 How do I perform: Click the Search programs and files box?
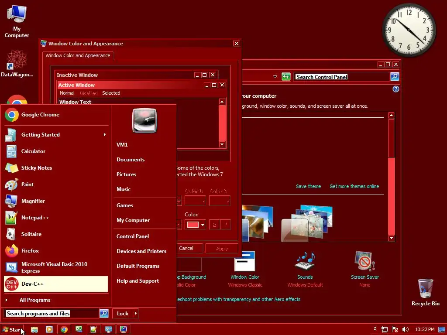tap(52, 313)
